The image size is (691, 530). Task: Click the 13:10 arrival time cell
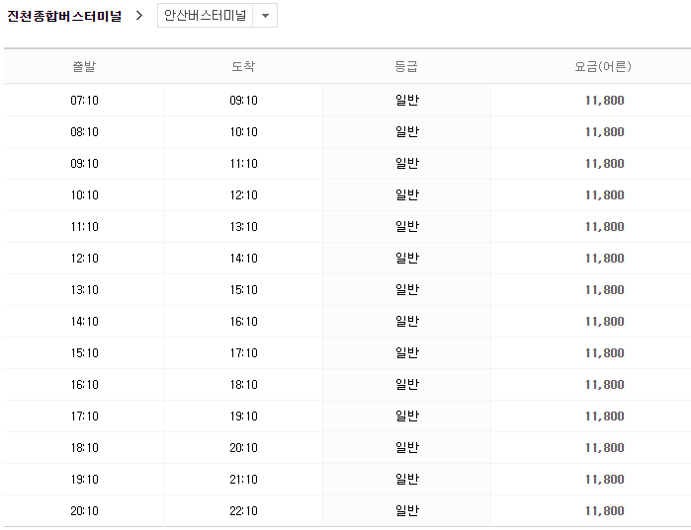(243, 227)
